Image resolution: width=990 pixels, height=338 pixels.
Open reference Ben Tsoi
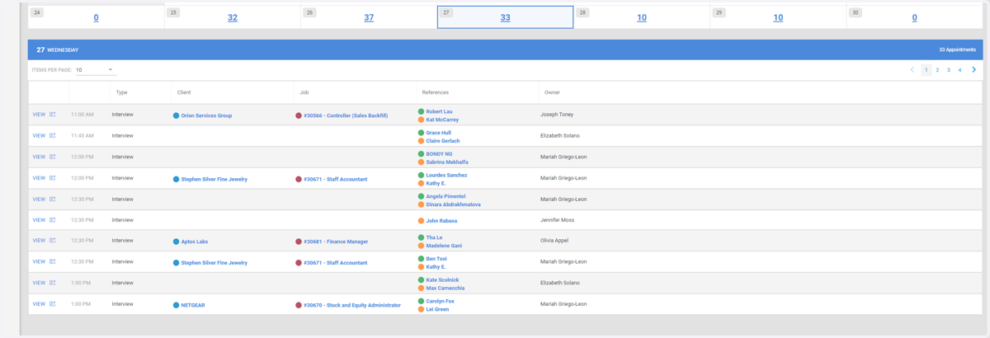[436, 259]
